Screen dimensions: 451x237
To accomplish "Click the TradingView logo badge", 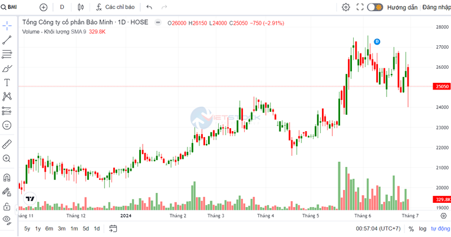I will coord(30,199).
